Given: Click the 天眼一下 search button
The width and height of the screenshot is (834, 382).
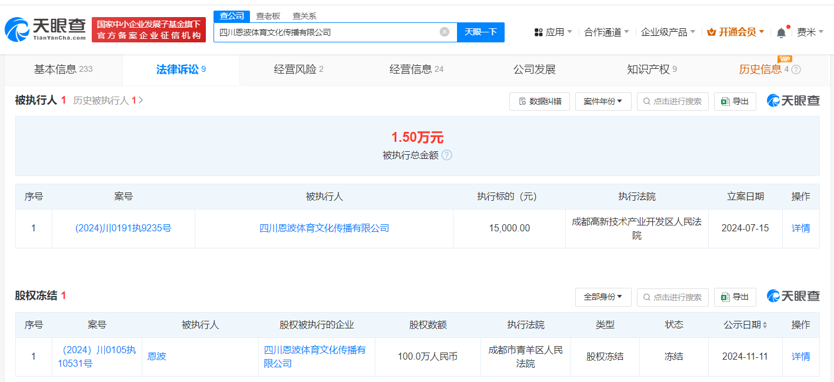Looking at the screenshot, I should (x=481, y=32).
